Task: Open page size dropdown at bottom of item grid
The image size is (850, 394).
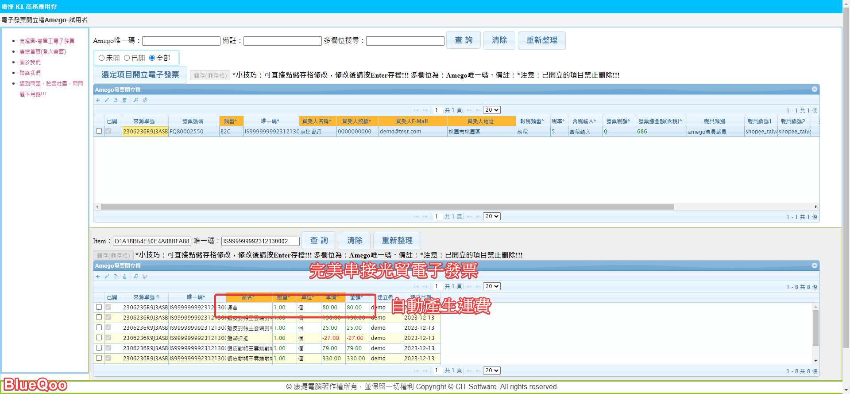Action: (491, 371)
